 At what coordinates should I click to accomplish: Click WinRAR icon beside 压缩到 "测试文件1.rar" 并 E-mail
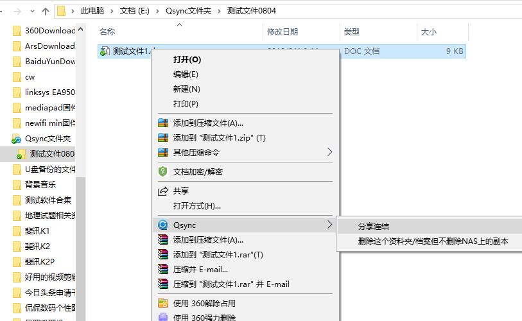pyautogui.click(x=163, y=284)
